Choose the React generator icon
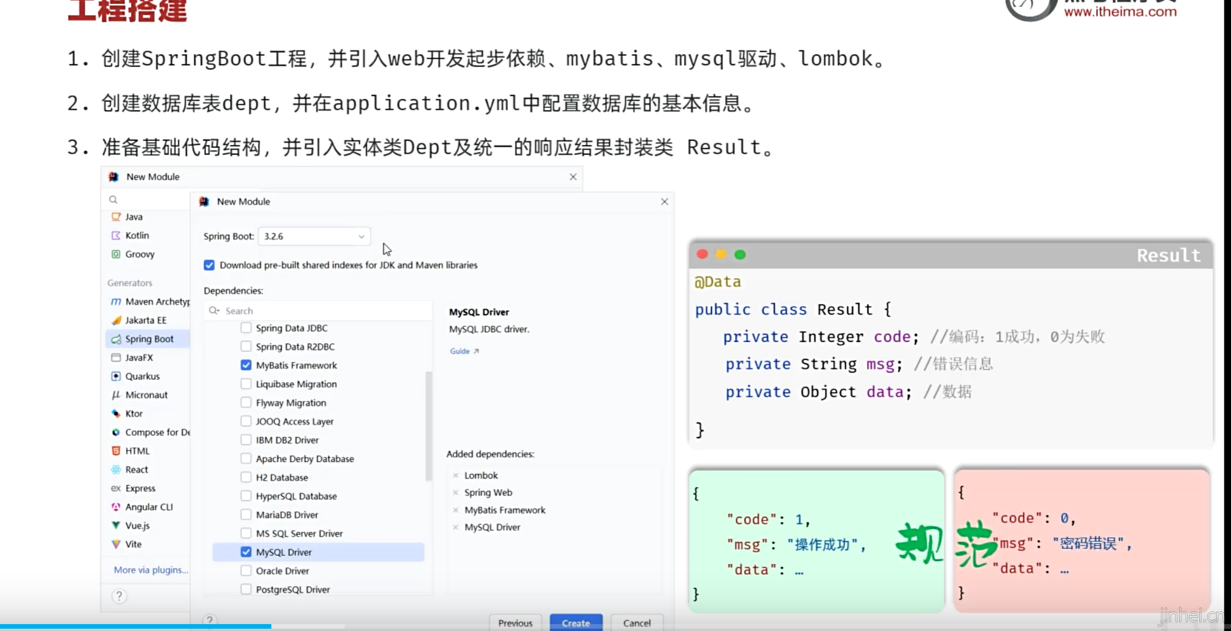This screenshot has width=1231, height=631. pos(116,469)
